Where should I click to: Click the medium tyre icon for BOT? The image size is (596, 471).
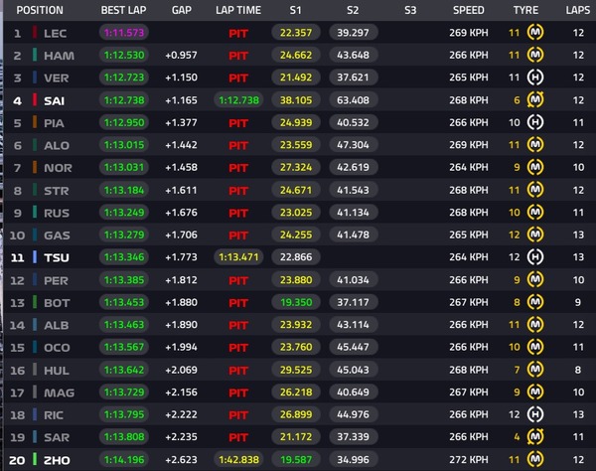tap(535, 302)
